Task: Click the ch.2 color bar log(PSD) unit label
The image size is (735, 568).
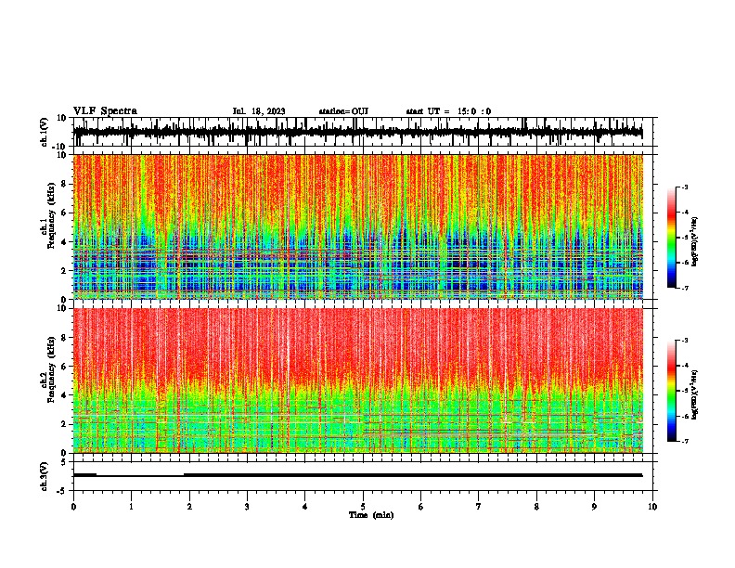Action: click(x=695, y=394)
